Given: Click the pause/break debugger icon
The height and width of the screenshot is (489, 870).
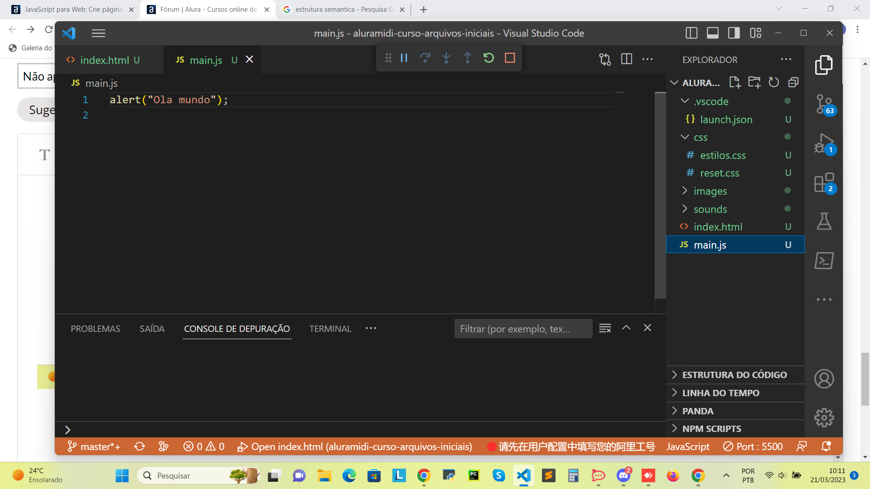Looking at the screenshot, I should pyautogui.click(x=405, y=58).
